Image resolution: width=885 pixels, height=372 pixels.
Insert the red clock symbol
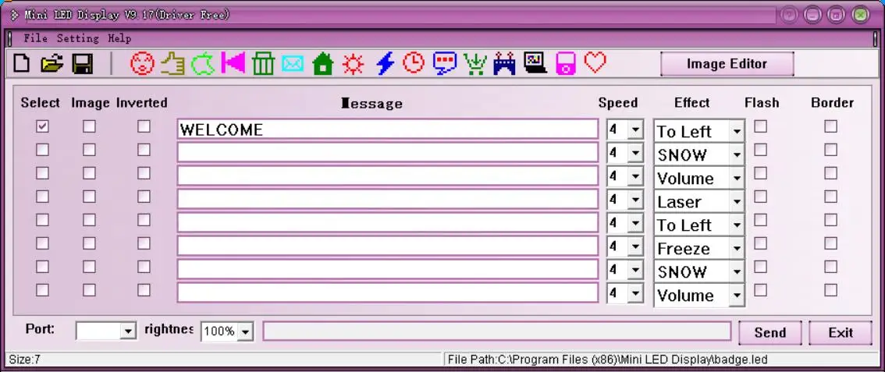point(414,62)
